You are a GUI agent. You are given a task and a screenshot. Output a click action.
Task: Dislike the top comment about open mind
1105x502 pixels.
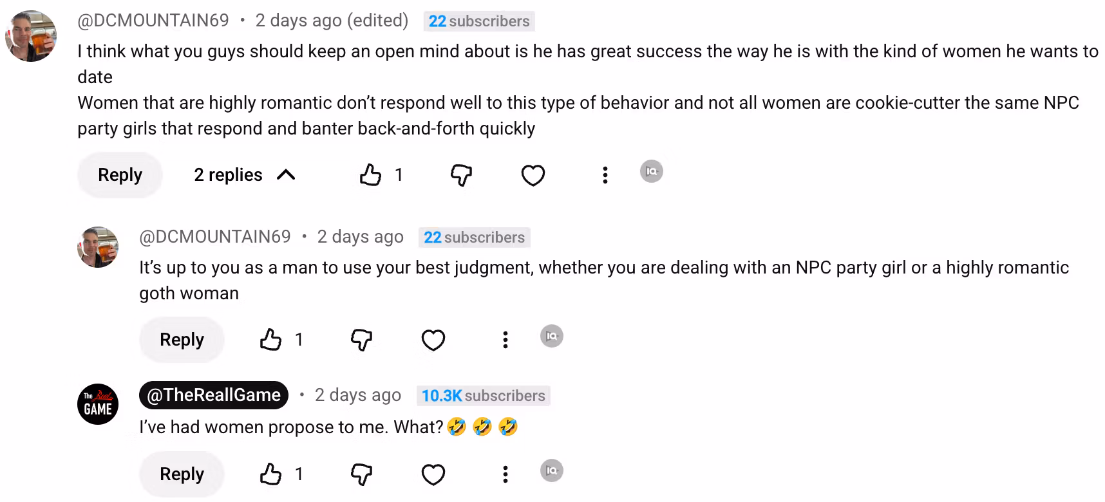461,175
